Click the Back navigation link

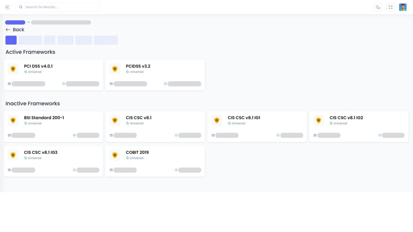pos(15,29)
